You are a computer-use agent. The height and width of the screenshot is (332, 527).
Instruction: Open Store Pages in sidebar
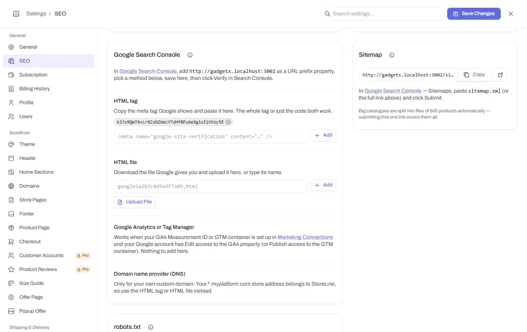coord(49,200)
